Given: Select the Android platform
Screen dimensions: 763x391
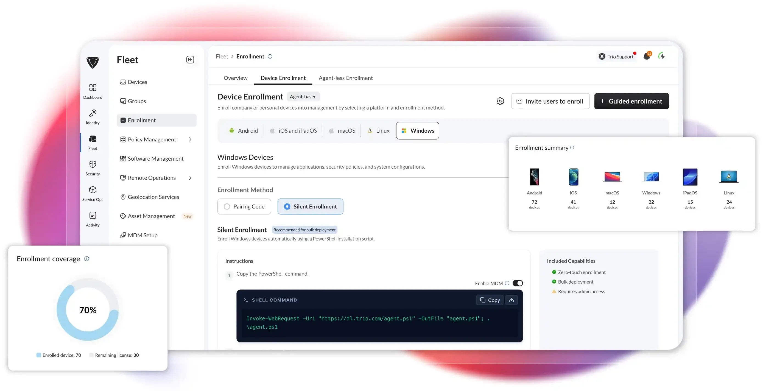Looking at the screenshot, I should coord(244,131).
